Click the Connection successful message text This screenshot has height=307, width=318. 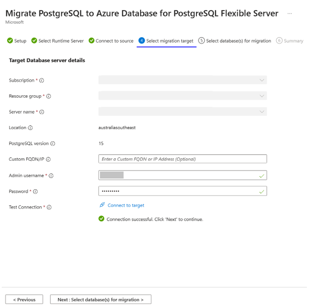click(x=155, y=219)
